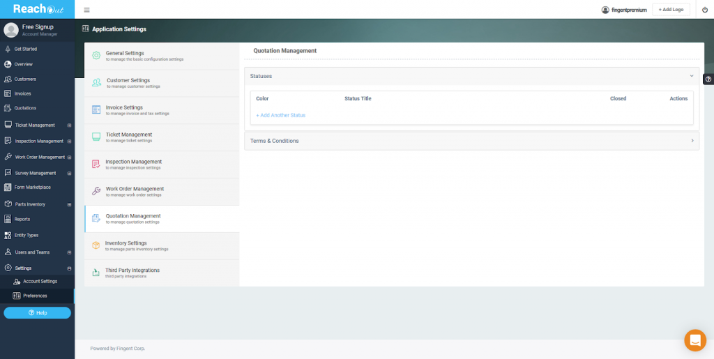Click the Actions column header
The height and width of the screenshot is (359, 714).
pyautogui.click(x=678, y=98)
